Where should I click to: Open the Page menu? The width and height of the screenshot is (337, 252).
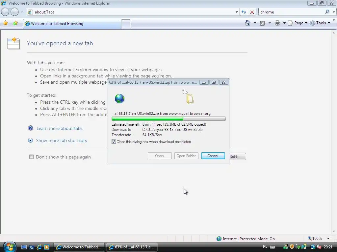pyautogui.click(x=298, y=23)
